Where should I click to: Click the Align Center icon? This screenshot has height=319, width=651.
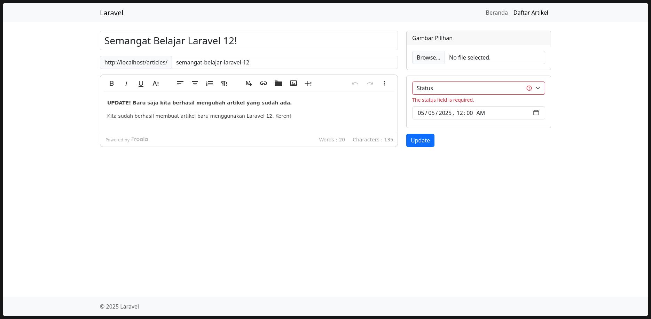pyautogui.click(x=195, y=83)
